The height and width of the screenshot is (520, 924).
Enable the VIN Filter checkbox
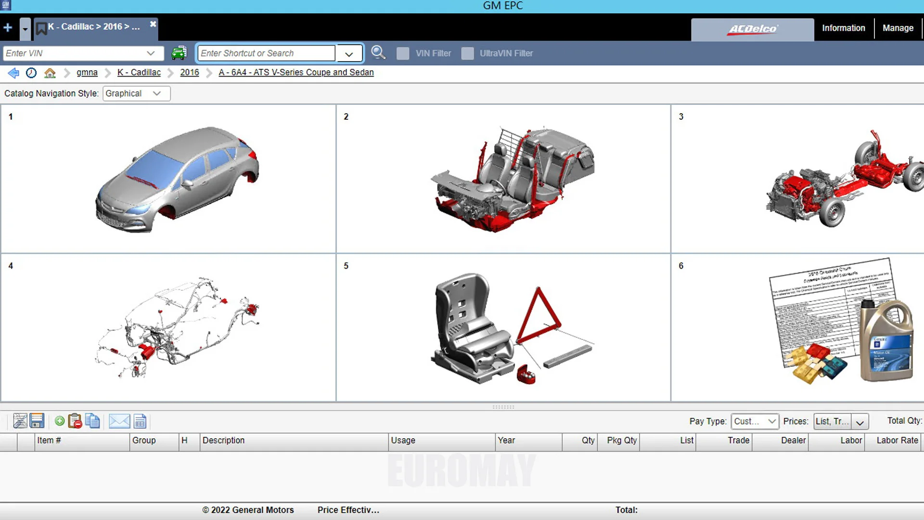[x=403, y=53]
